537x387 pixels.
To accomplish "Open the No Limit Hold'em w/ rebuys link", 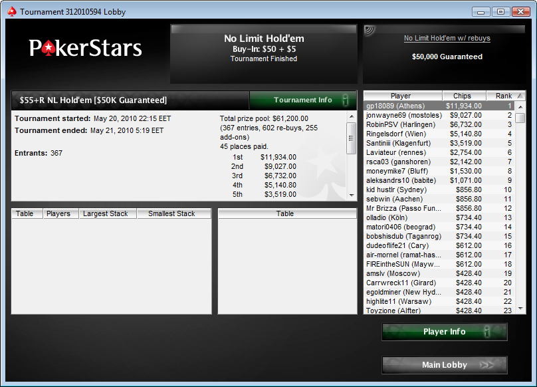I will (447, 38).
